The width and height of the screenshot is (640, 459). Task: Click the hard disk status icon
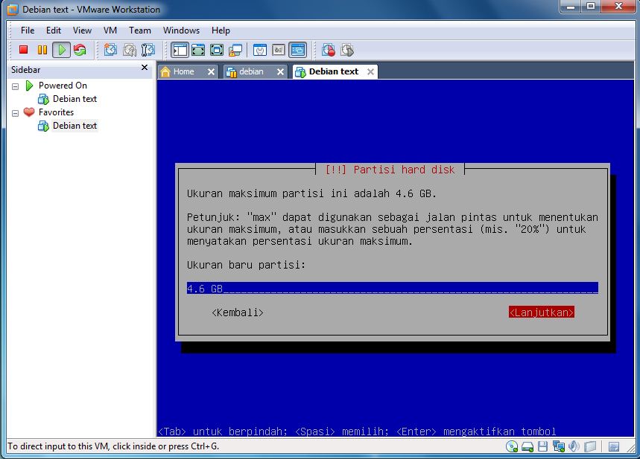527,447
